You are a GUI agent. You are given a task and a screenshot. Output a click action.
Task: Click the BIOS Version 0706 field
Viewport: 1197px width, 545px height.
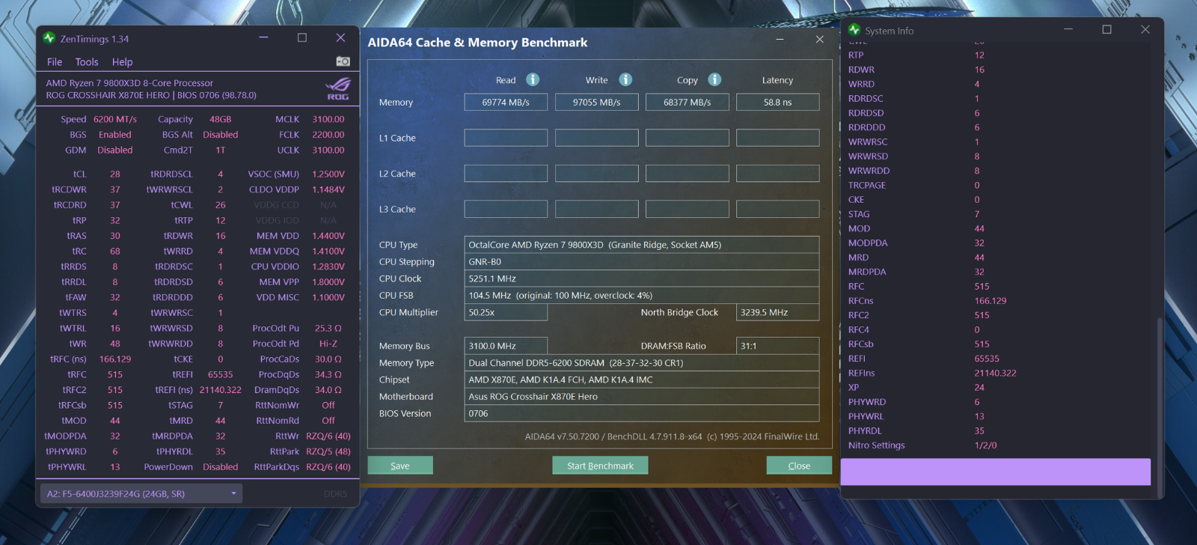click(642, 413)
